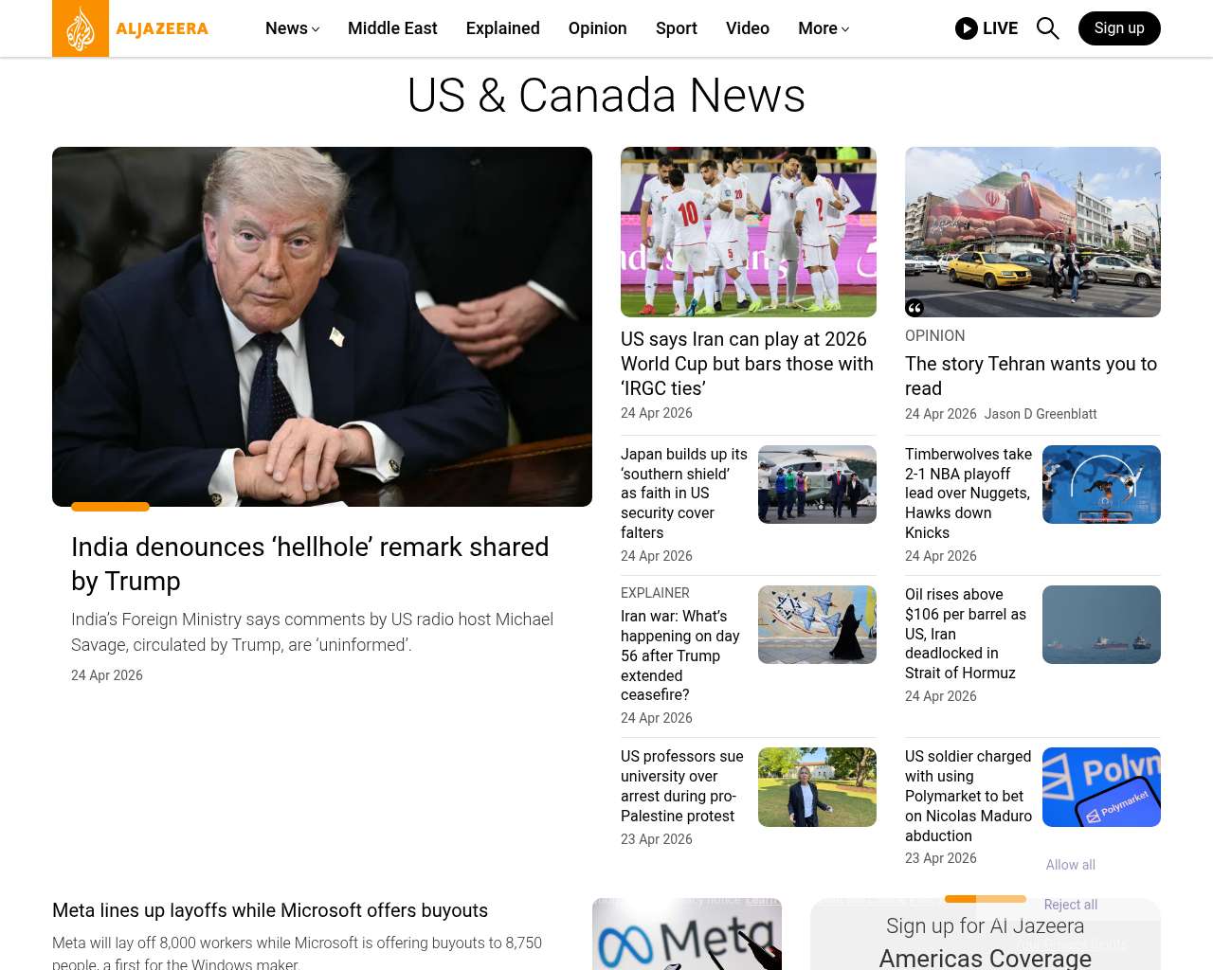Open the Video section
Viewport: 1213px width, 970px height.
748,28
